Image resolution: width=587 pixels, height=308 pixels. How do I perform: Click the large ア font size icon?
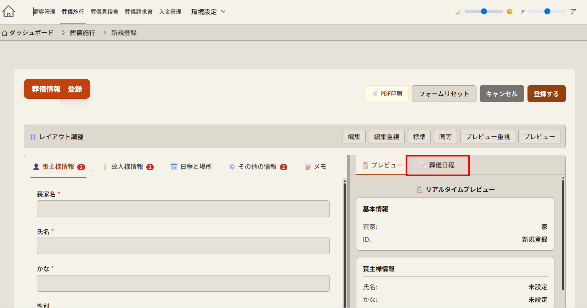[x=573, y=12]
